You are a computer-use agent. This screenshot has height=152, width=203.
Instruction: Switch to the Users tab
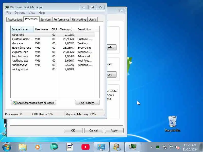coord(92,20)
